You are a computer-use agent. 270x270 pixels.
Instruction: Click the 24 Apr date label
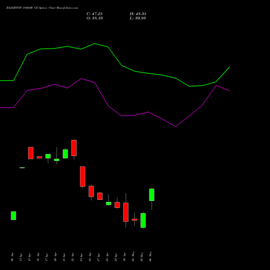point(90,257)
